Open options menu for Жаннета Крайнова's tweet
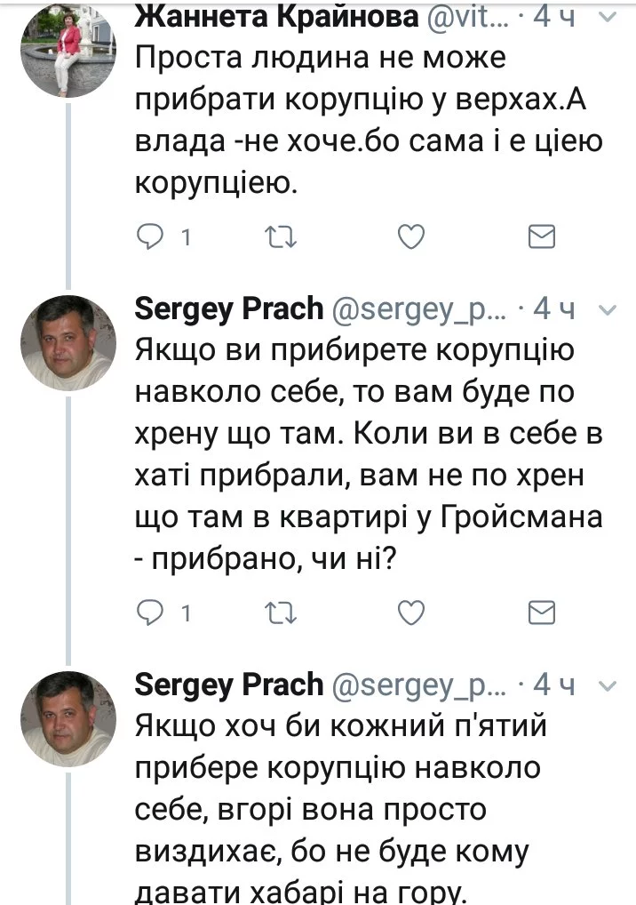The image size is (636, 905). tap(608, 18)
